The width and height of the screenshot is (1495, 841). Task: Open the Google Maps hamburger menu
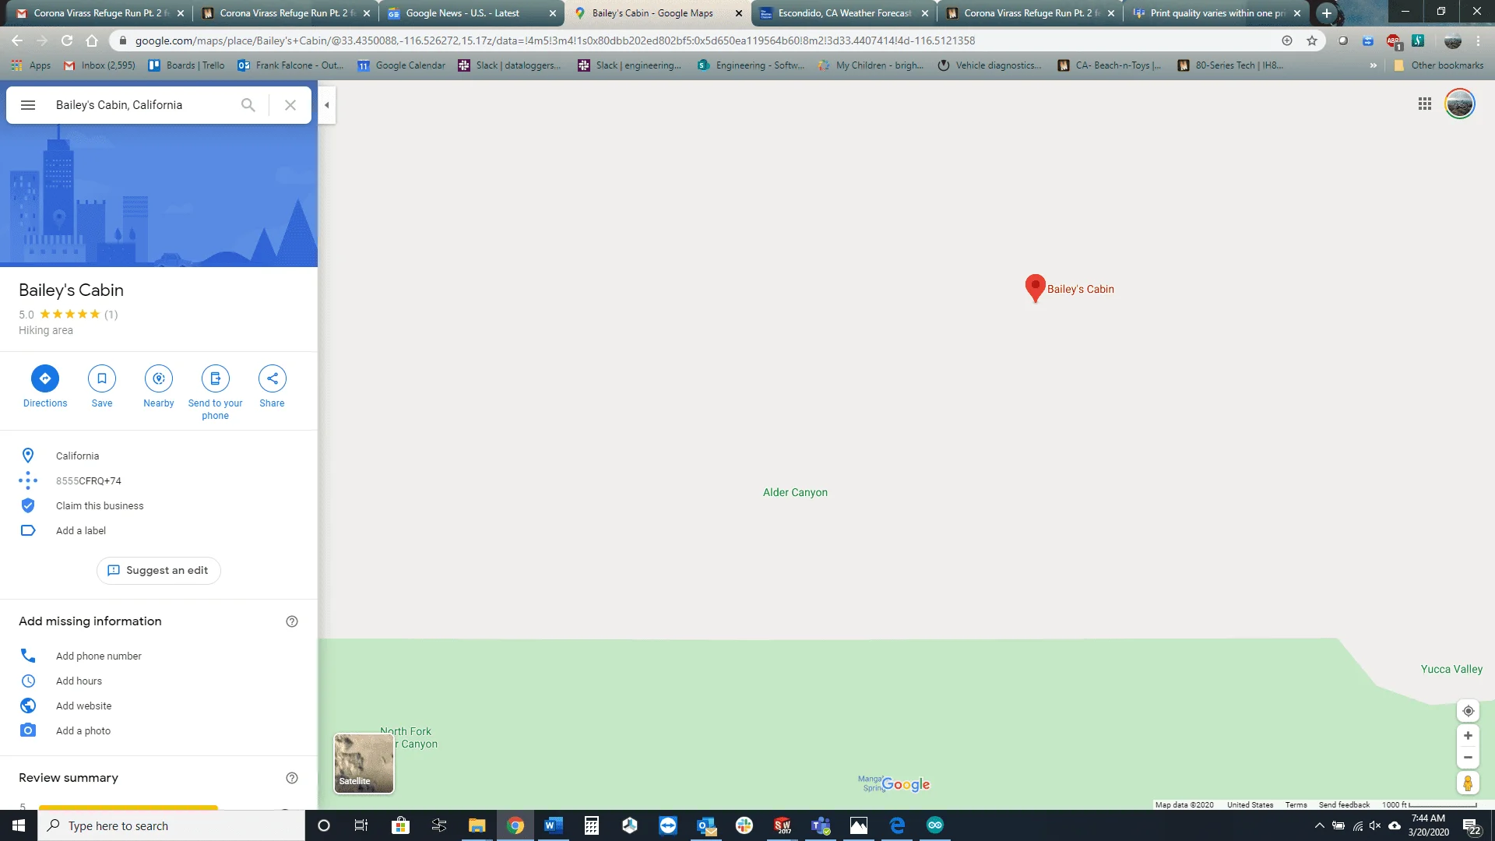point(28,105)
